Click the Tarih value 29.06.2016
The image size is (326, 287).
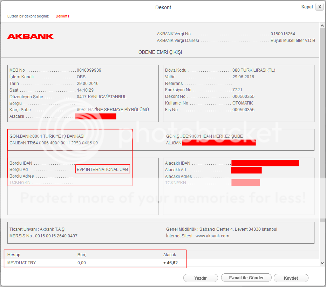[x=88, y=83]
